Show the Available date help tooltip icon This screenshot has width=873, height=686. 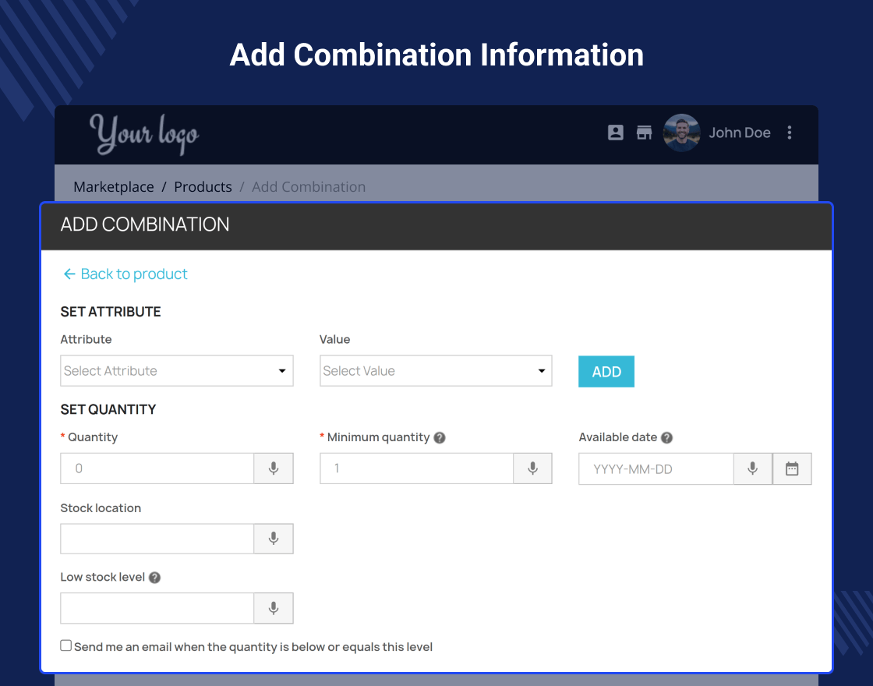point(667,437)
